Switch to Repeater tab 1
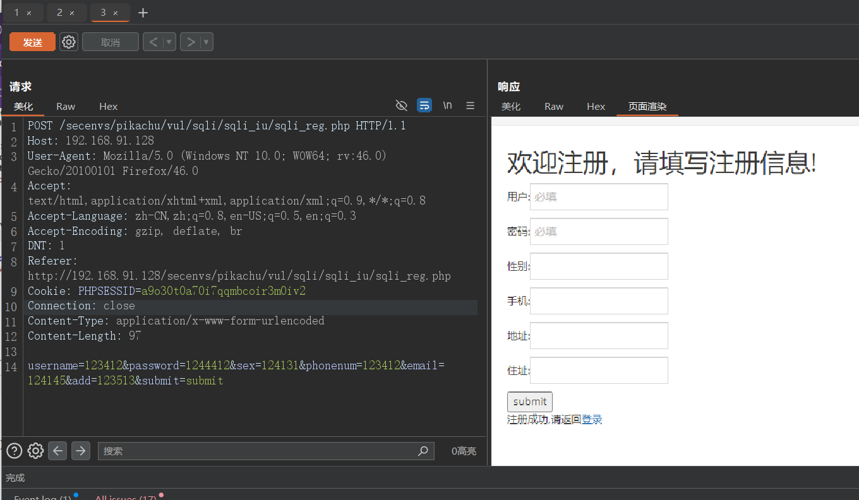Image resolution: width=859 pixels, height=500 pixels. click(x=17, y=13)
